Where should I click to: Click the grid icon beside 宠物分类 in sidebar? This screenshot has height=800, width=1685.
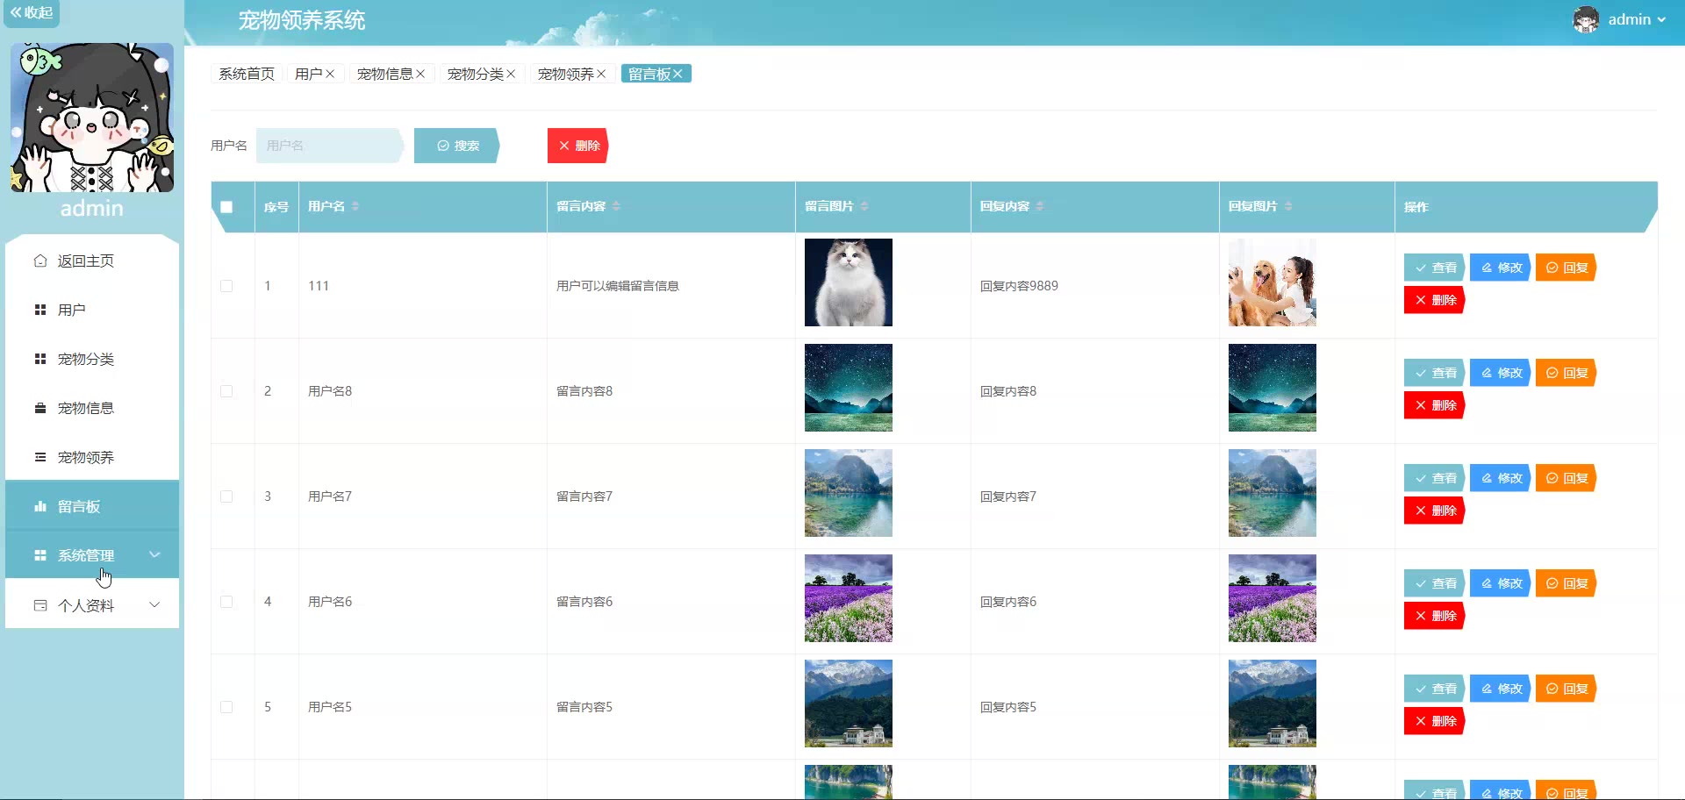pos(40,359)
